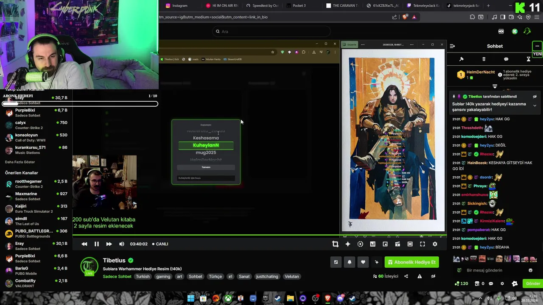543x305 pixels.
Task: Open chat three-dot options menu
Action: 537,46
